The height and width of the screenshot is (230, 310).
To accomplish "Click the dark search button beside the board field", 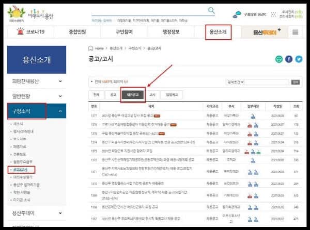I will click(x=296, y=82).
